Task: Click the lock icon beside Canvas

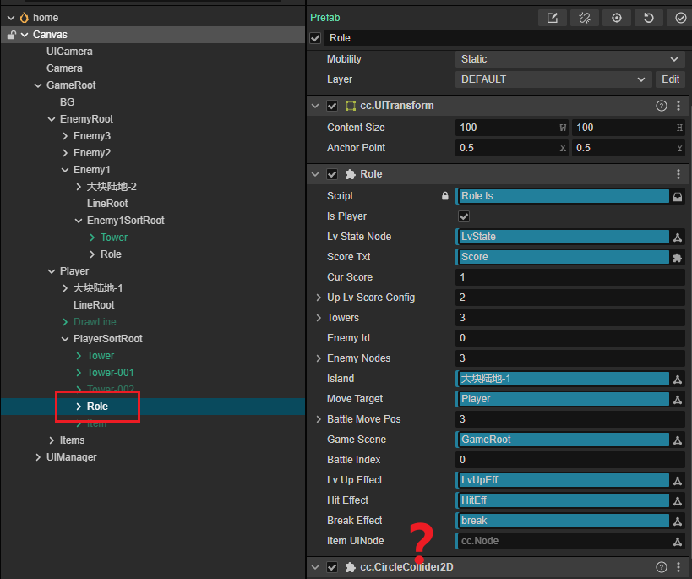Action: pos(12,35)
